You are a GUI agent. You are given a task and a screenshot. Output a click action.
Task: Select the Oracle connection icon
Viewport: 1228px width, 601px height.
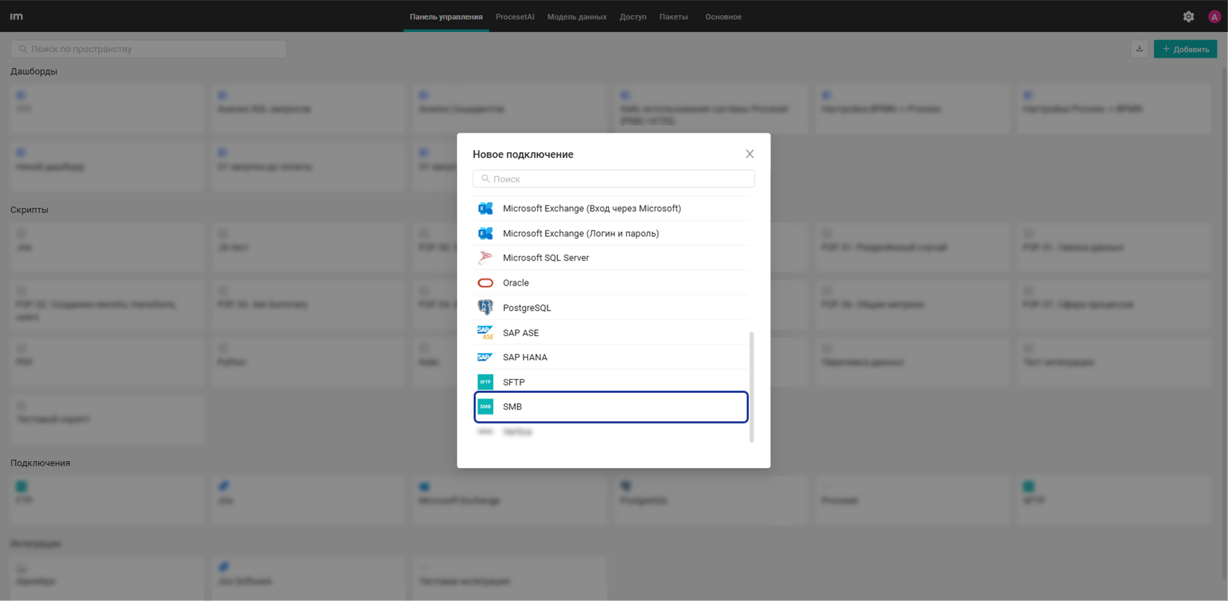tap(485, 283)
